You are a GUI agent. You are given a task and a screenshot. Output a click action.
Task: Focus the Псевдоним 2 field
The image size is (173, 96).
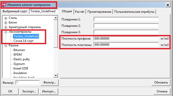126,26
